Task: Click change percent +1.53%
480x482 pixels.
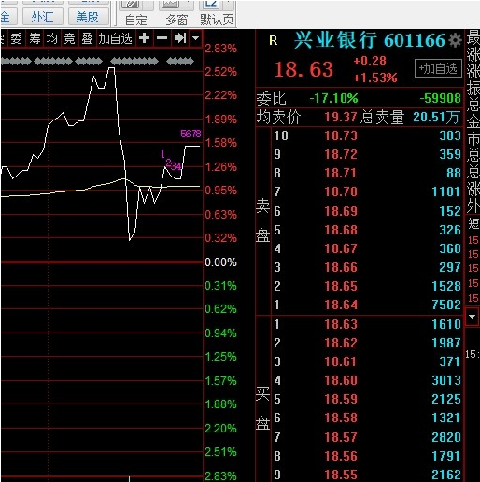Action: click(375, 78)
